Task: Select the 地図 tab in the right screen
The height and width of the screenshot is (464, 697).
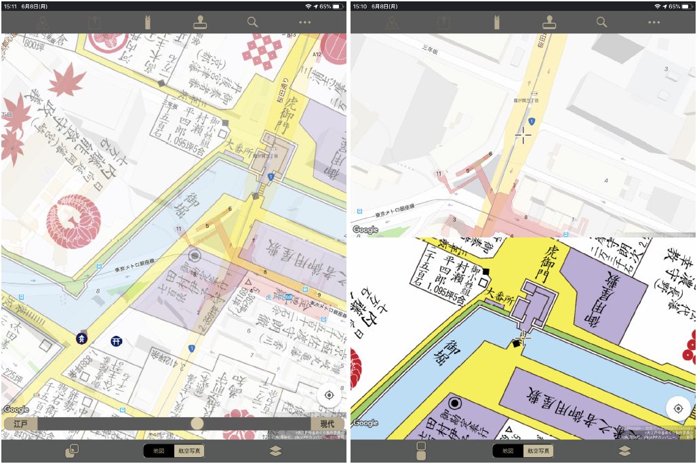Action: point(508,451)
